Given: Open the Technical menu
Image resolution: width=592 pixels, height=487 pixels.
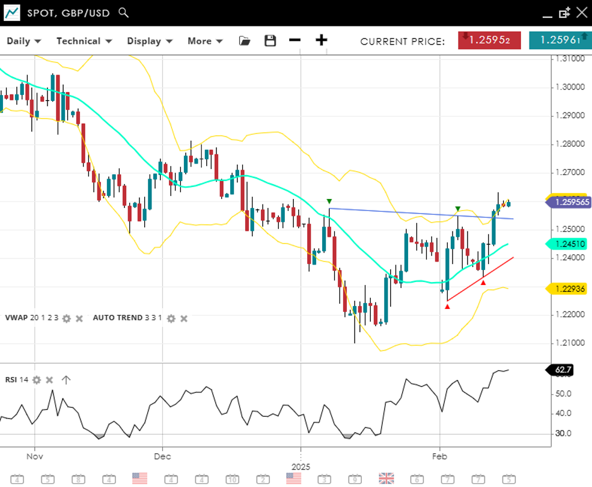Looking at the screenshot, I should (x=84, y=41).
